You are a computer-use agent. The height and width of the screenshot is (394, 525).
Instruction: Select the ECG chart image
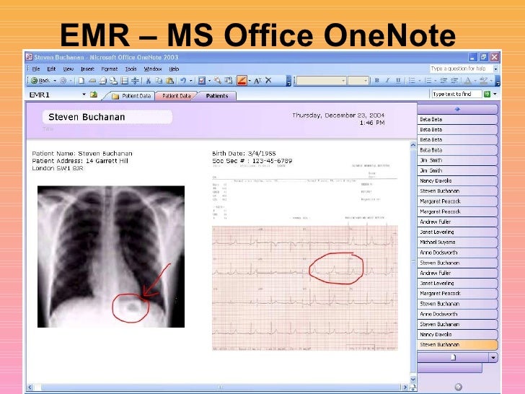pos(305,288)
